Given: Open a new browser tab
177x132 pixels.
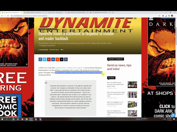Looking at the screenshot, I should click(113, 12).
